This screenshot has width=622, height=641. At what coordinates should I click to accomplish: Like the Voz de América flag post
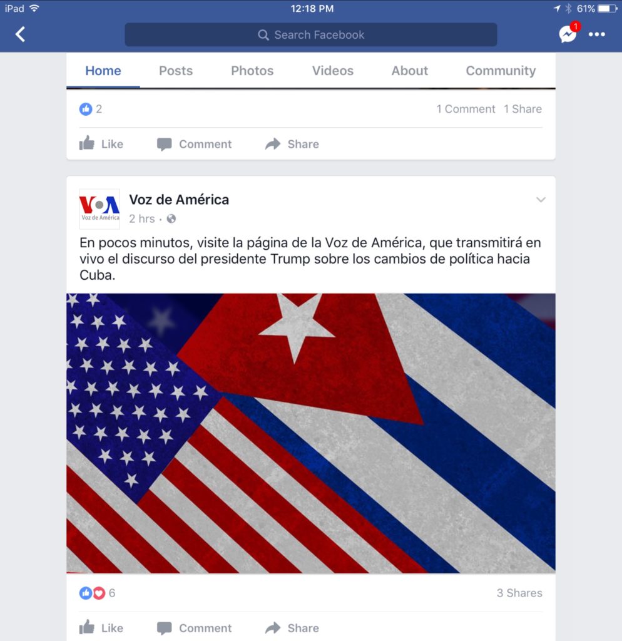tap(101, 627)
